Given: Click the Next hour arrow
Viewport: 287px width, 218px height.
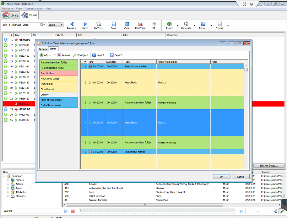Looking at the screenshot, I should pos(85,24).
